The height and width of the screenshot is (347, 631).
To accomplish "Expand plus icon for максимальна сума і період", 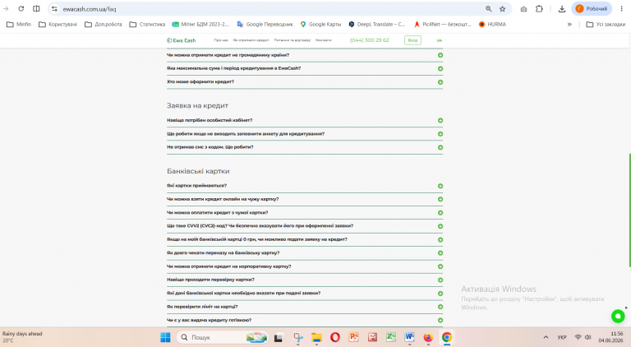I will (x=440, y=68).
